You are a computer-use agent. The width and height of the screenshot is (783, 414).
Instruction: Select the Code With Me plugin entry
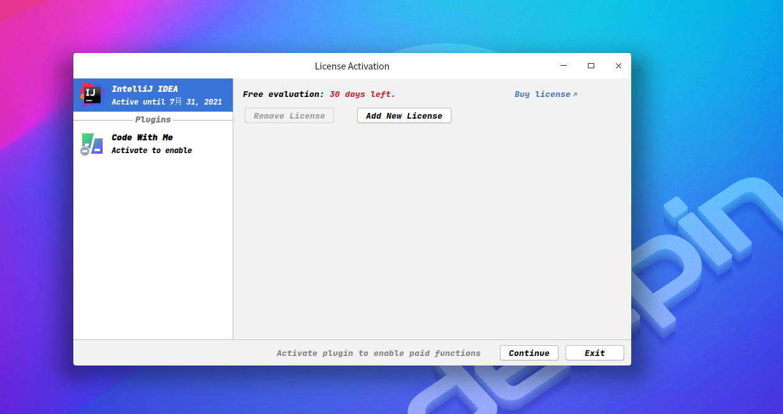click(x=153, y=144)
